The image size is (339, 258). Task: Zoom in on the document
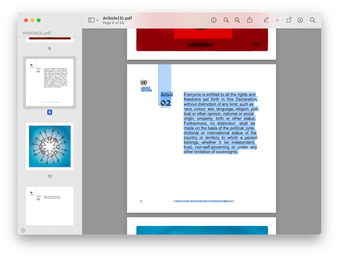(237, 20)
